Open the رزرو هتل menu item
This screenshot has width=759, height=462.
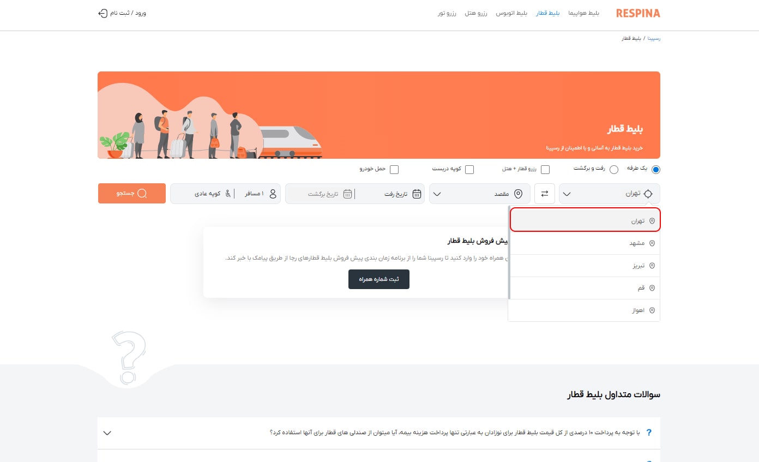[x=477, y=13]
